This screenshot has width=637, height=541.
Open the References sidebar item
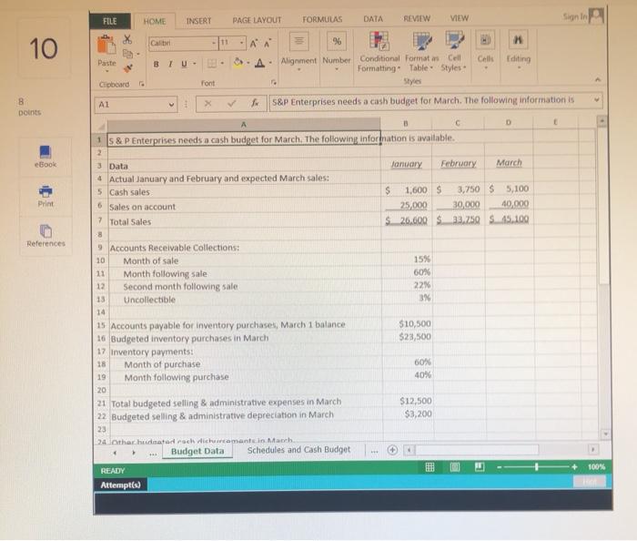pos(45,236)
